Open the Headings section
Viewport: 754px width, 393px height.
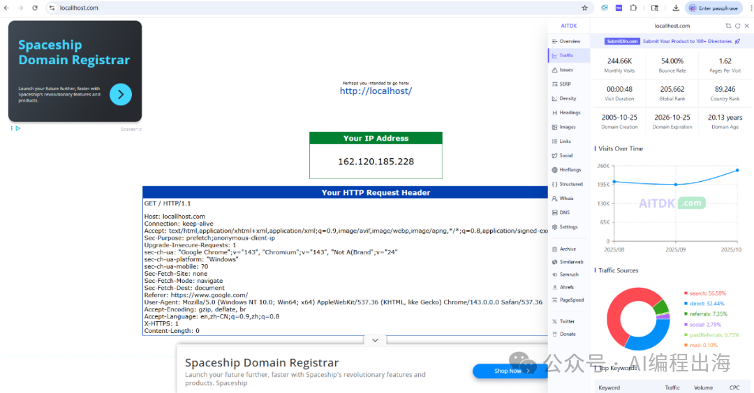[x=570, y=113]
